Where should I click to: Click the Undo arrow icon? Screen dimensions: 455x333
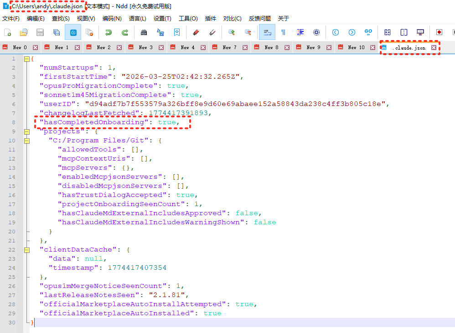click(x=108, y=32)
